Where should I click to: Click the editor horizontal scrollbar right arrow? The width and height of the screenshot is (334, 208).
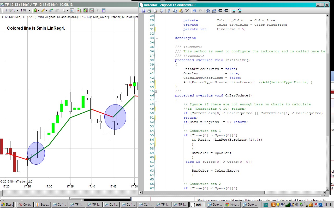324,192
